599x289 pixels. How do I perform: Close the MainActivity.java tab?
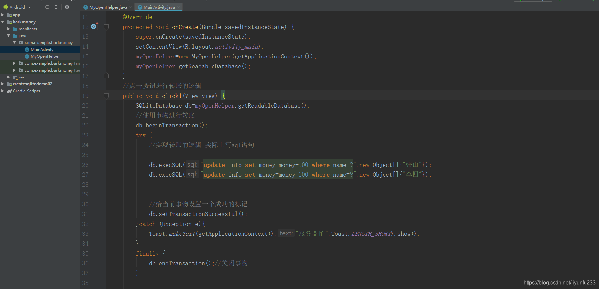pos(179,7)
